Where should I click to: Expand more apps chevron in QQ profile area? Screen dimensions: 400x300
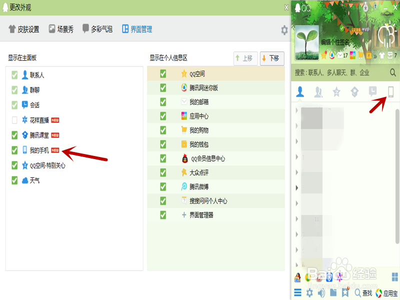click(x=375, y=56)
